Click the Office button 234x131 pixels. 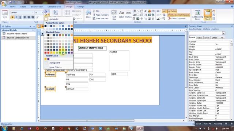(4, 4)
